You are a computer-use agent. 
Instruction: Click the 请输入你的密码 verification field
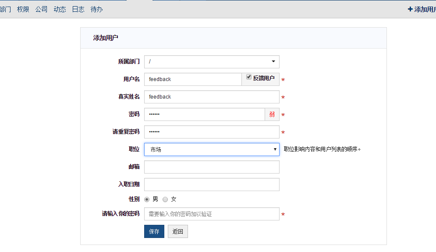click(x=212, y=214)
